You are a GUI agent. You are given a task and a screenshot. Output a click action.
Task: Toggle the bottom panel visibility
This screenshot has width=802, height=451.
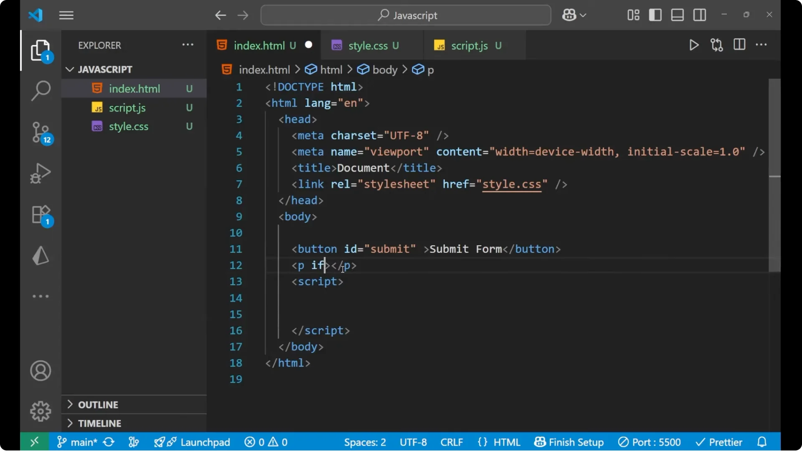[677, 15]
